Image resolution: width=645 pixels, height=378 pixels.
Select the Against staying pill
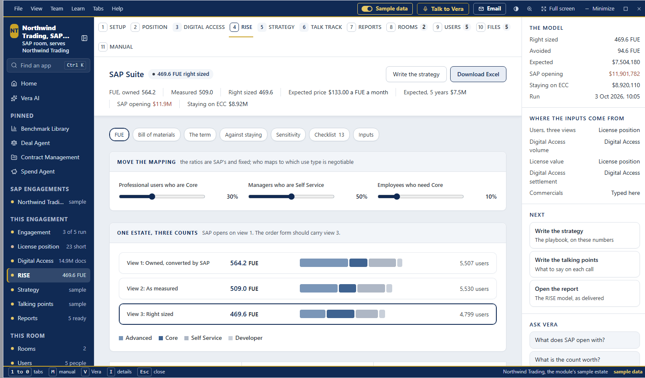(243, 135)
